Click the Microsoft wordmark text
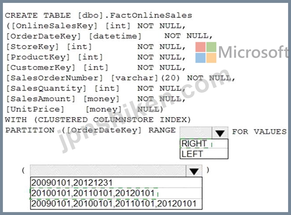Screen dimensions: 291x215 coord(253,52)
